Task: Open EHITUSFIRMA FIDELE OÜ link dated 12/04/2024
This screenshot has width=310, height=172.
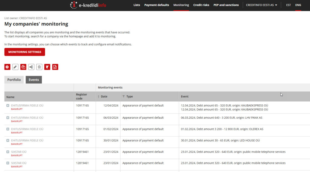Action: 27,106
